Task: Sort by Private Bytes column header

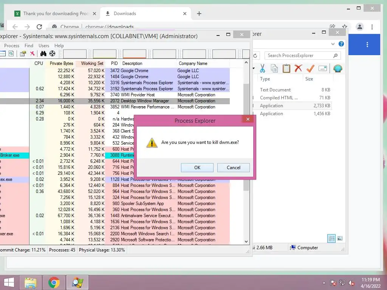Action: (62, 63)
